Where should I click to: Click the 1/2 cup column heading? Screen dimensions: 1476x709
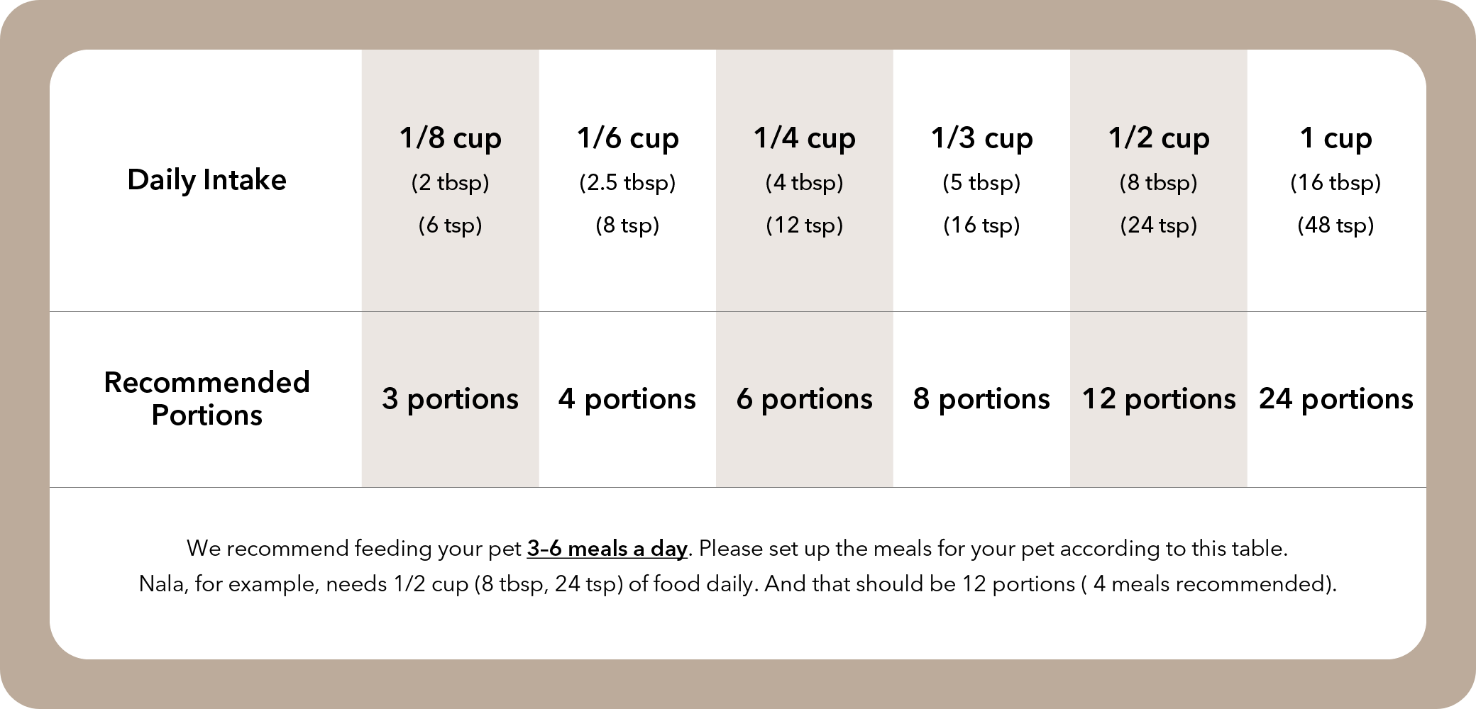pyautogui.click(x=1159, y=138)
